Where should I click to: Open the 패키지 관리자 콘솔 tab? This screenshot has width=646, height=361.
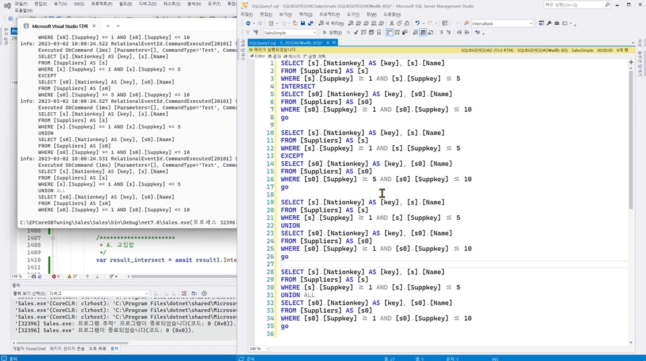(67, 349)
